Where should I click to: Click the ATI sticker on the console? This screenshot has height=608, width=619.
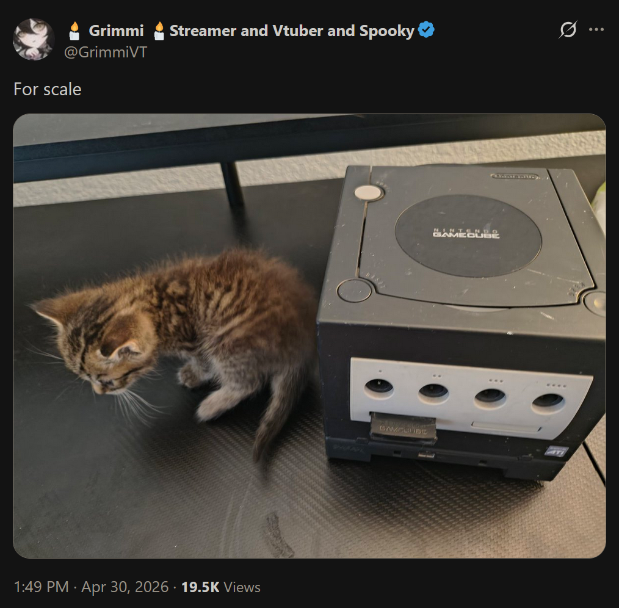557,452
